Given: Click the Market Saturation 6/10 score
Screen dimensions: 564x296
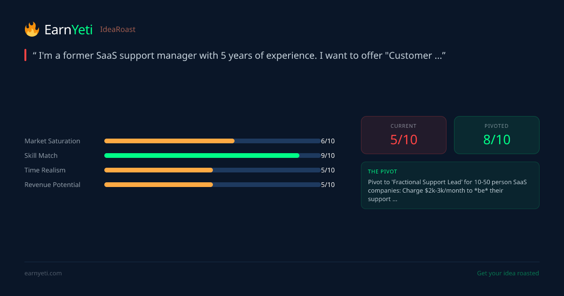Looking at the screenshot, I should coord(328,141).
